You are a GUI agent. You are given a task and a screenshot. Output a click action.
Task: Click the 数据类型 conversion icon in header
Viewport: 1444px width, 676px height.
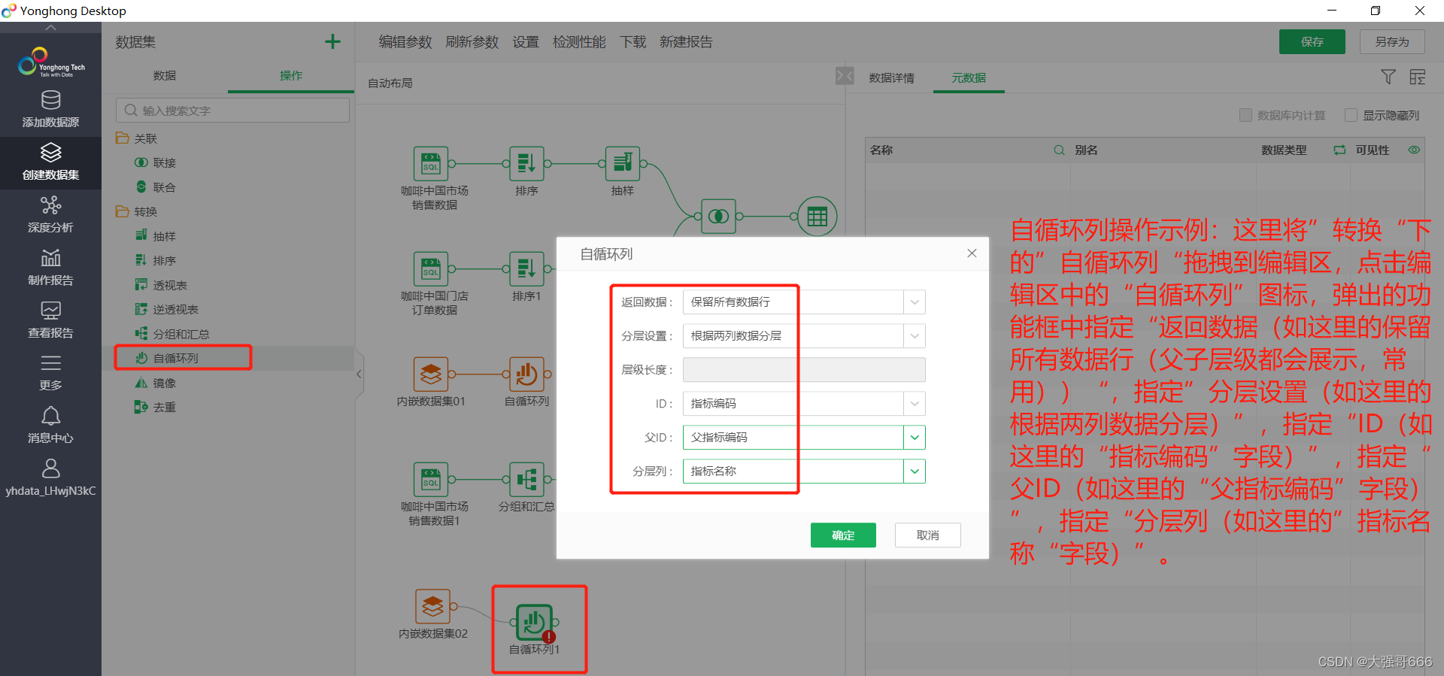pyautogui.click(x=1339, y=150)
